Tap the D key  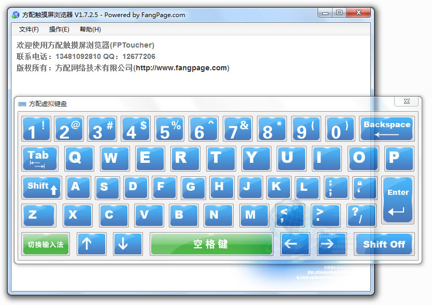[x=136, y=188]
